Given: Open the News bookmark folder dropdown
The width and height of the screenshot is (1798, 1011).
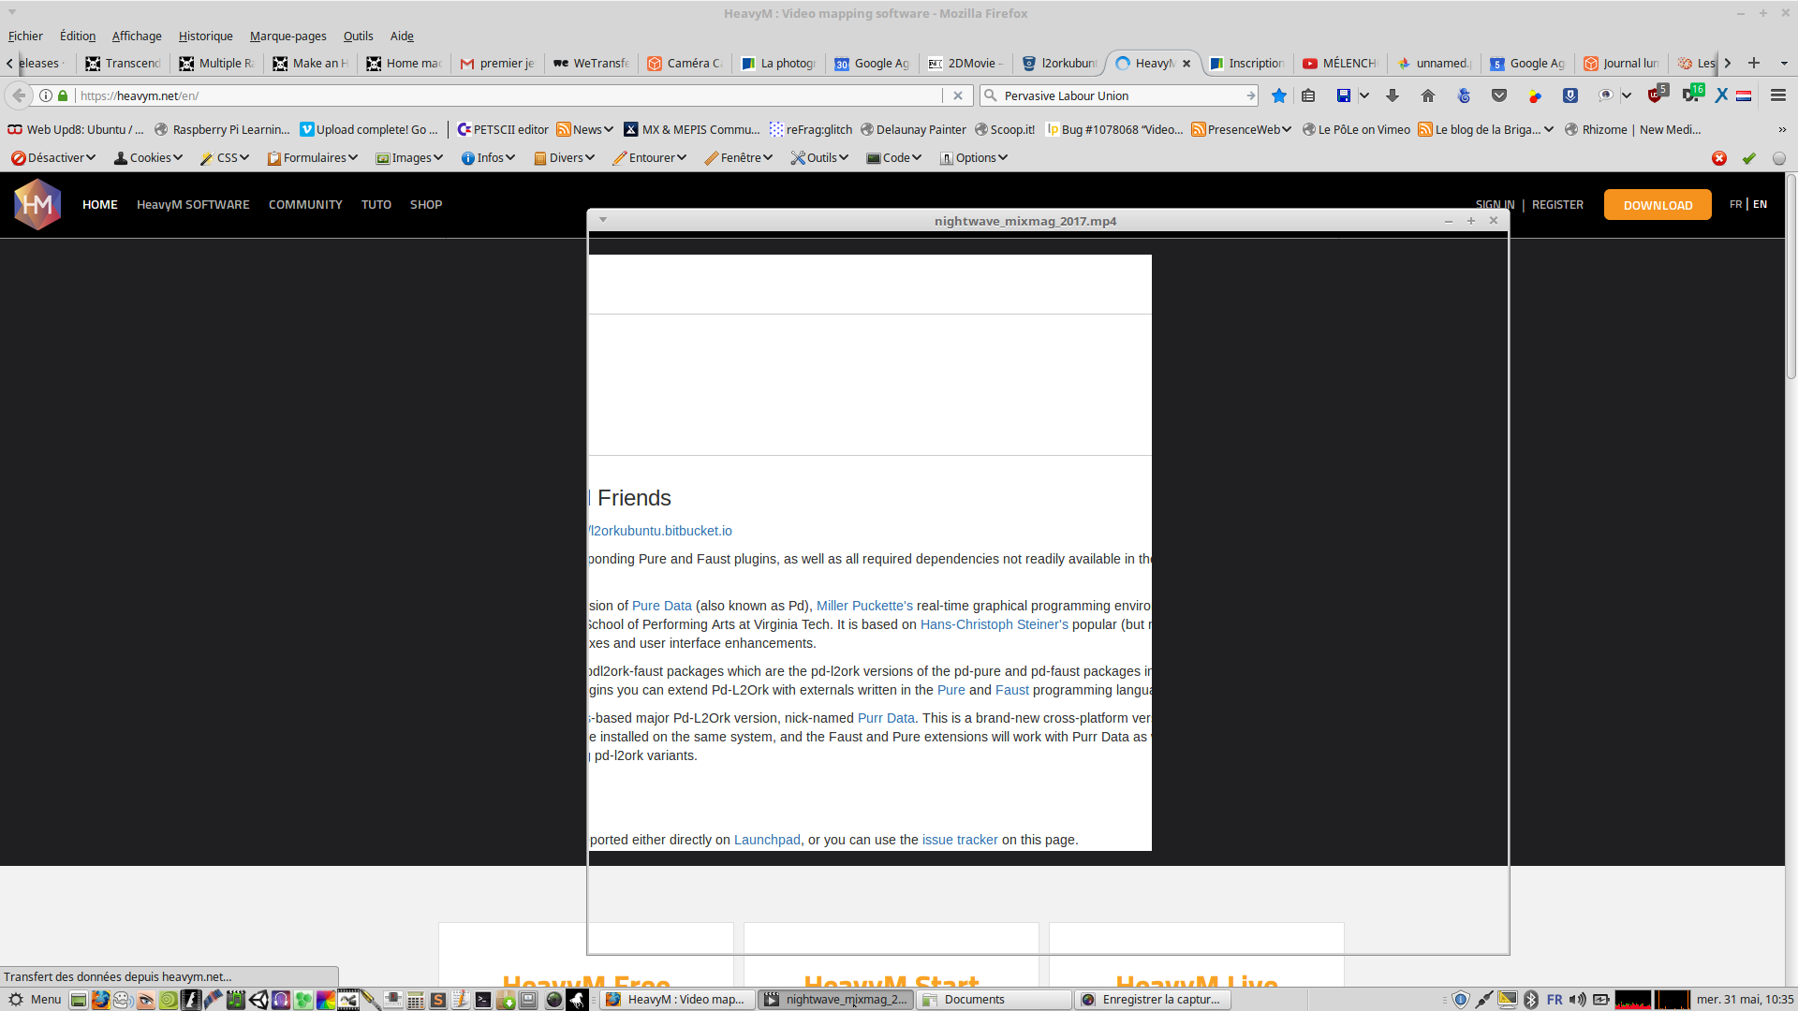Looking at the screenshot, I should 586,130.
